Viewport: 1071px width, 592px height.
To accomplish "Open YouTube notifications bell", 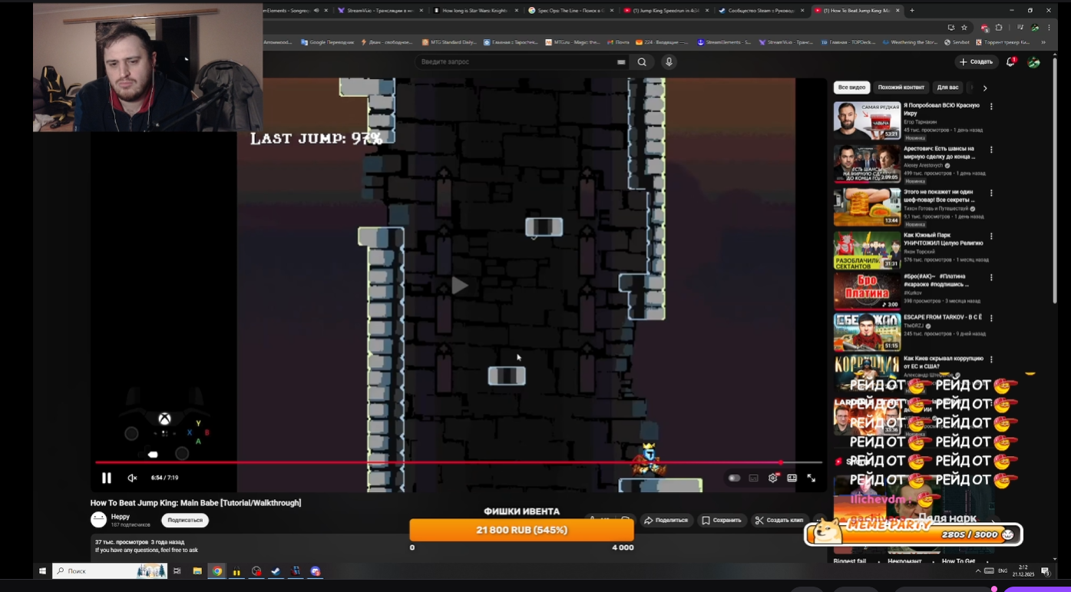I will click(1011, 61).
